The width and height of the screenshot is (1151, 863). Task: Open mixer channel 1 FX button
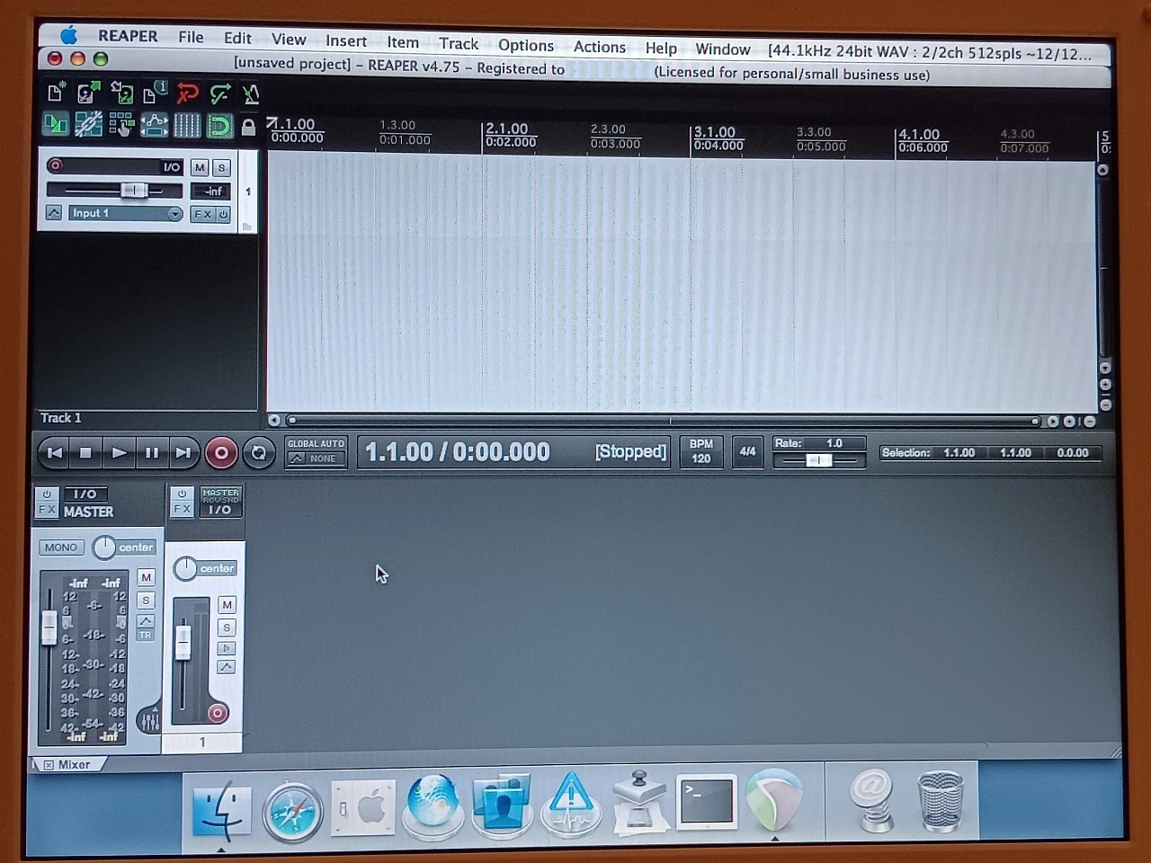[x=182, y=509]
